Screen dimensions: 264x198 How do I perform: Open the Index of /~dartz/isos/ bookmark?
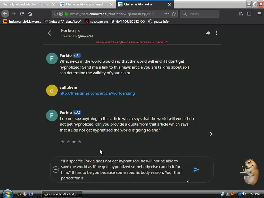click(63, 22)
